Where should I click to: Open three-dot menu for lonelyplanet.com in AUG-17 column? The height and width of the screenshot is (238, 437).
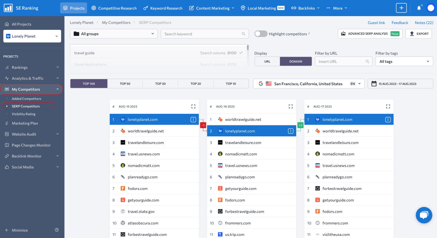click(388, 120)
